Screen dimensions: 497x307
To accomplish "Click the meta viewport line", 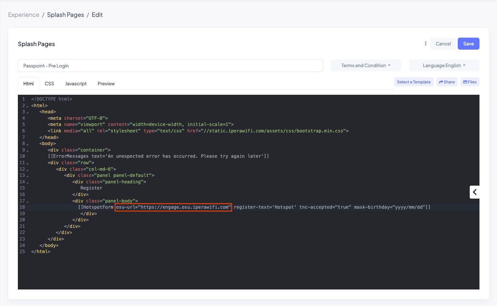I will tap(141, 124).
